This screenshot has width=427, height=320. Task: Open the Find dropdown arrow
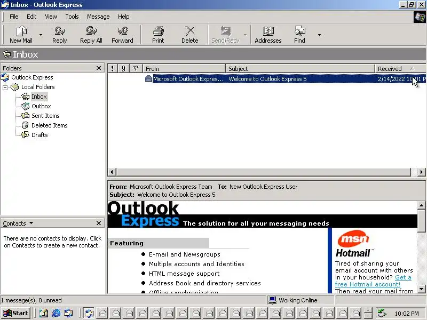pos(319,35)
